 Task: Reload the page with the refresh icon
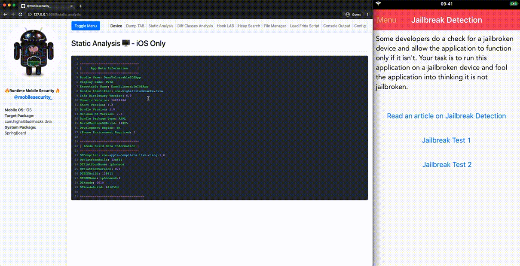coord(20,14)
